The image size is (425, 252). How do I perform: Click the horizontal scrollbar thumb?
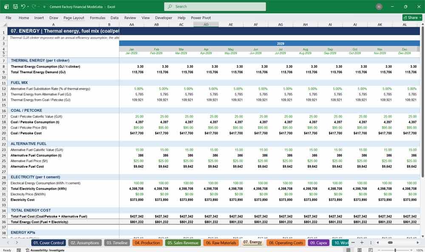click(390, 243)
